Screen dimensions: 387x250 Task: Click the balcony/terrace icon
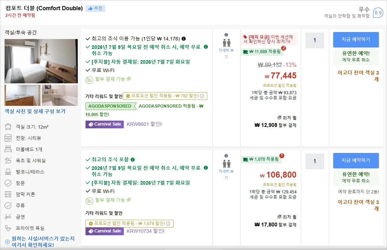8,172
